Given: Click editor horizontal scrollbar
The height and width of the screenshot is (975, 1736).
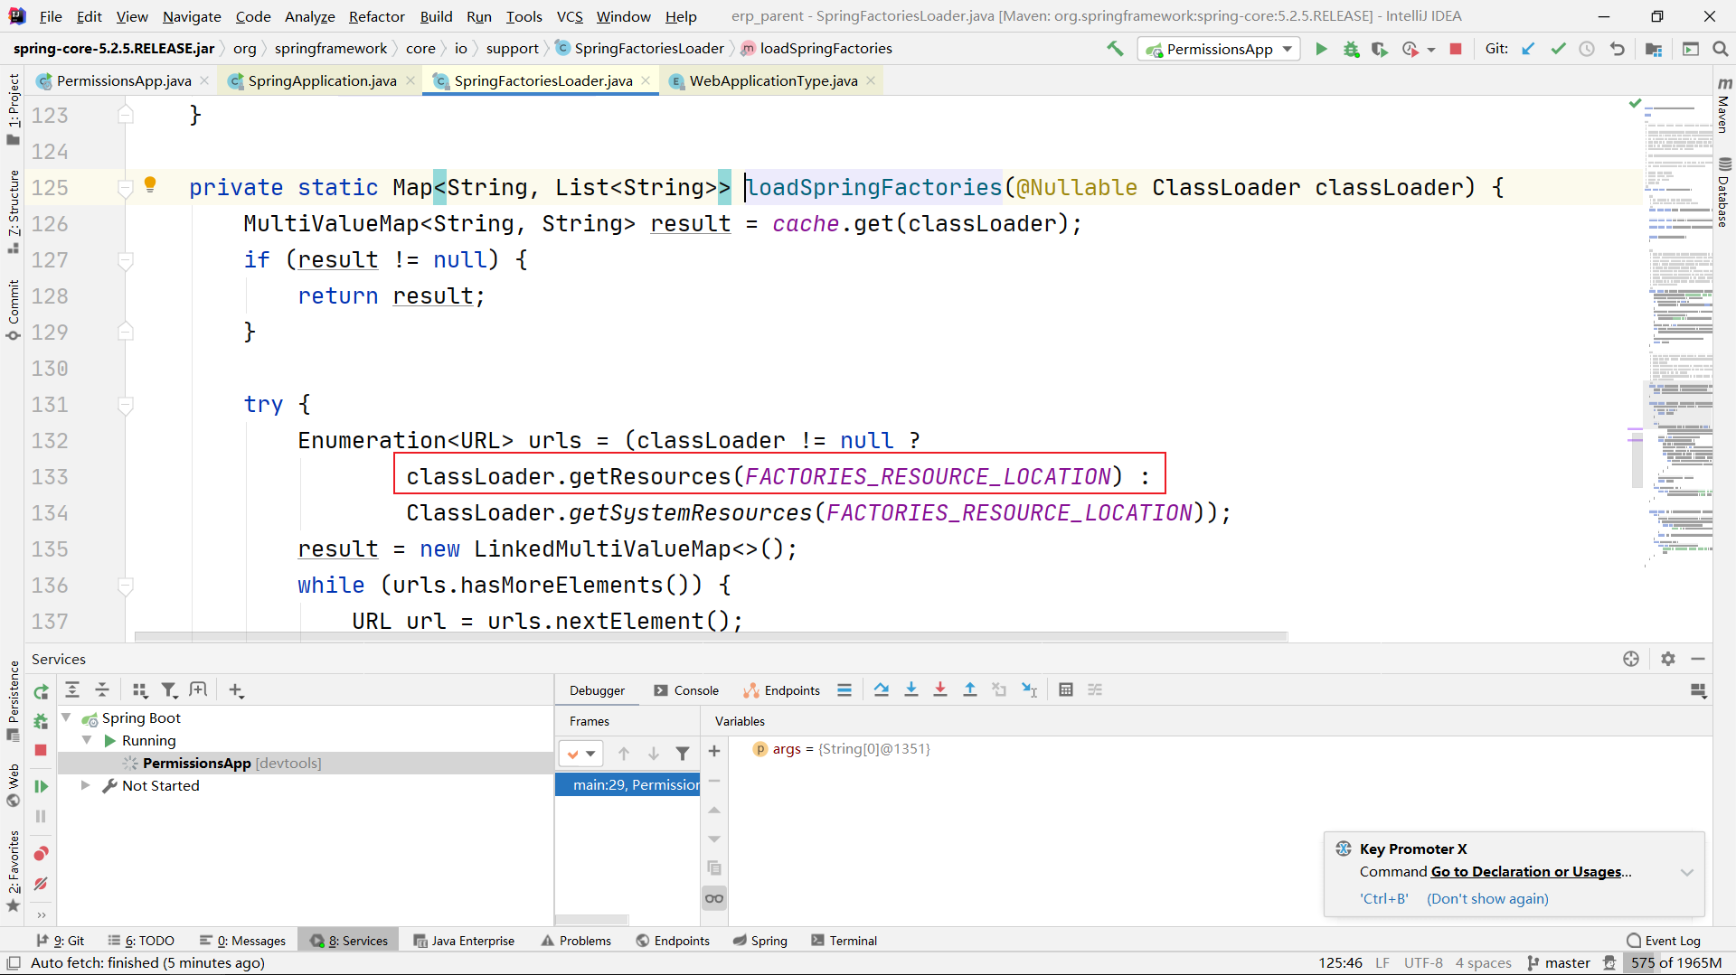Looking at the screenshot, I should 710,636.
